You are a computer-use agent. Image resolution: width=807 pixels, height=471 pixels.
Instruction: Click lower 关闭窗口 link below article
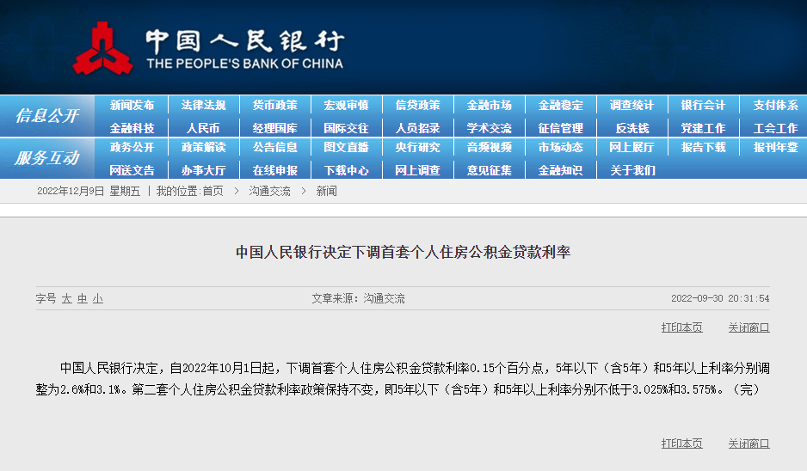pyautogui.click(x=748, y=443)
